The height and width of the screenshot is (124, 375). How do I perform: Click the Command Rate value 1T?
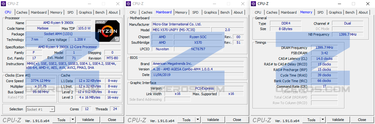coord(325,86)
